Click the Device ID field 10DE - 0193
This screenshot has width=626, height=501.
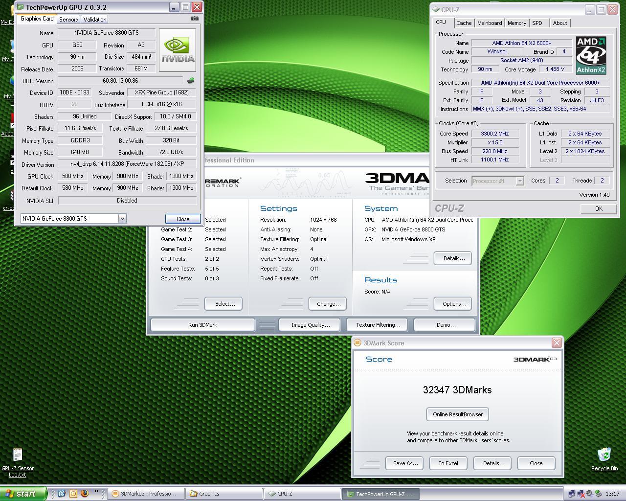click(74, 92)
